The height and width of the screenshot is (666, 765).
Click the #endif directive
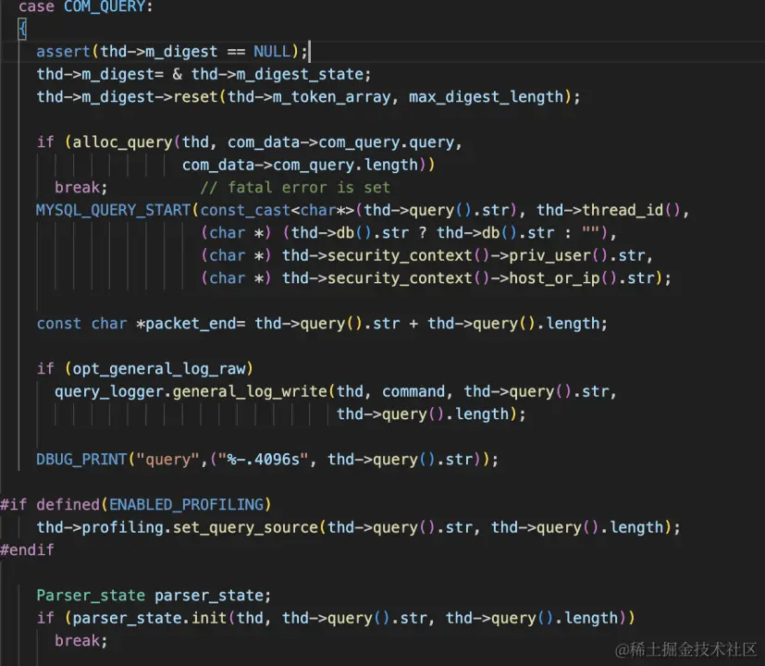coord(28,549)
